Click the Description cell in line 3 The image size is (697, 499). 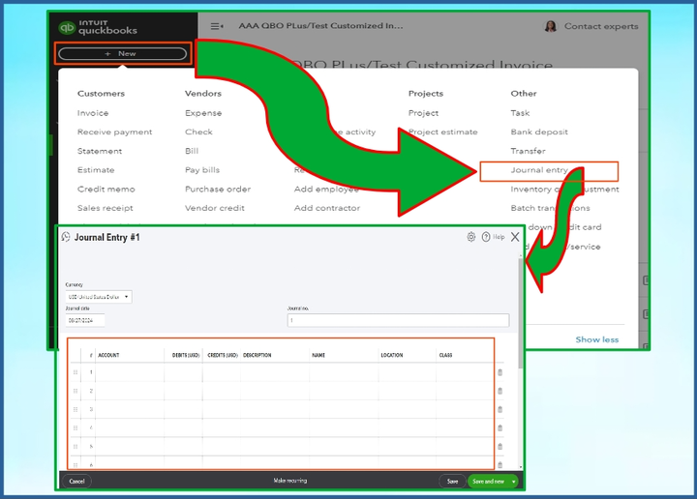pos(275,409)
